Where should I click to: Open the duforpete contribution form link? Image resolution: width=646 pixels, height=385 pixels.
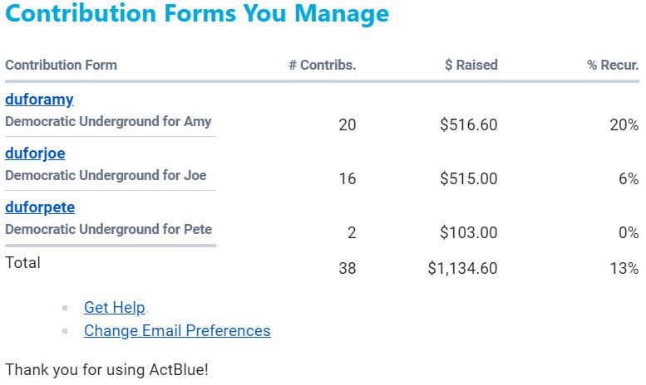[40, 207]
